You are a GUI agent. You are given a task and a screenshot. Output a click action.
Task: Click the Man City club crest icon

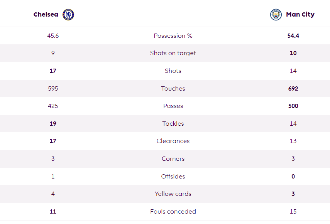point(276,15)
